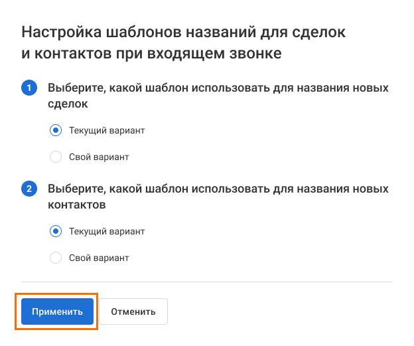This screenshot has width=414, height=346.
Task: Click the orange highlight frame around 'Применить'
Action: click(x=57, y=328)
